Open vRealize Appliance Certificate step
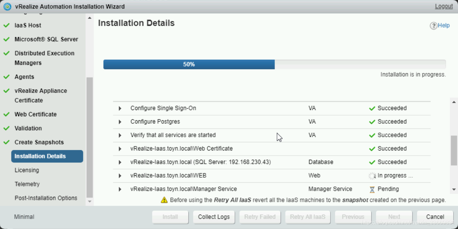 pos(41,96)
